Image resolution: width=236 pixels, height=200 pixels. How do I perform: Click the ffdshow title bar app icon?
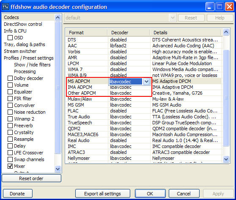pos(5,7)
